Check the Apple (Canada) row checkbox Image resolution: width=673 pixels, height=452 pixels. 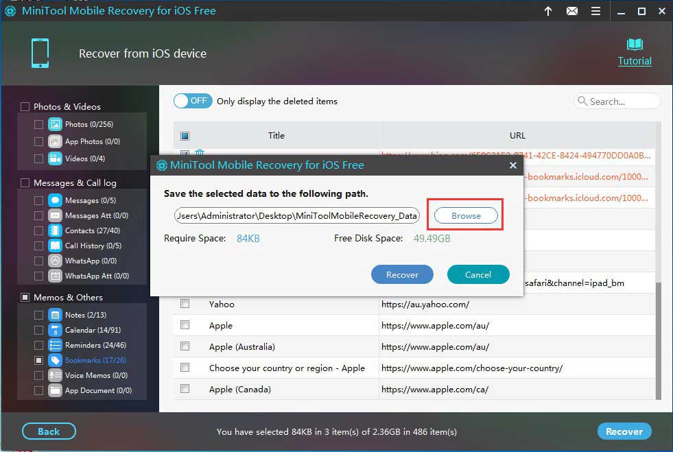[x=185, y=389]
